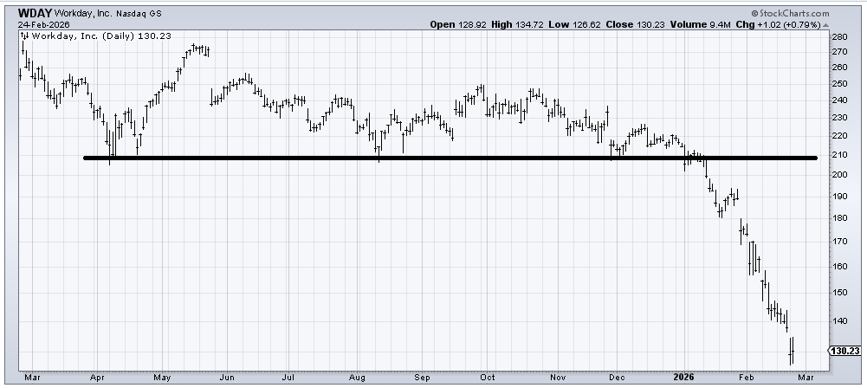Click the 2026 year marker on time axis
This screenshot has width=867, height=388.
click(684, 378)
